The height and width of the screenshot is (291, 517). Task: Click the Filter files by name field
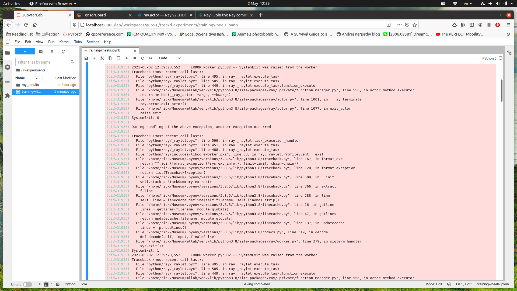point(43,62)
